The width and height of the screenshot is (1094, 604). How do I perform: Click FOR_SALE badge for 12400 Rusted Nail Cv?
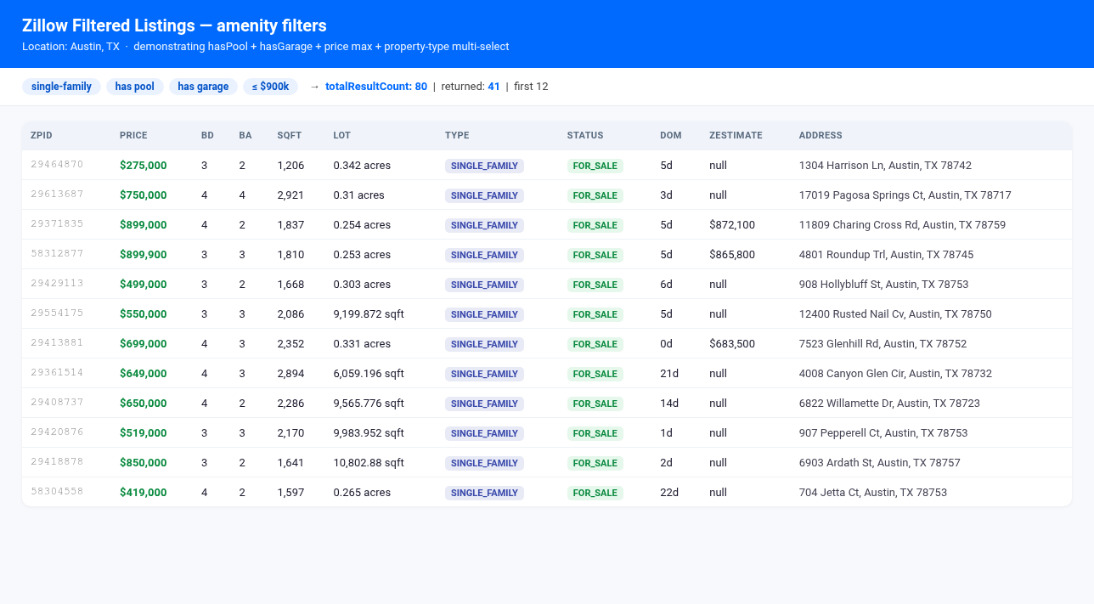(x=595, y=314)
